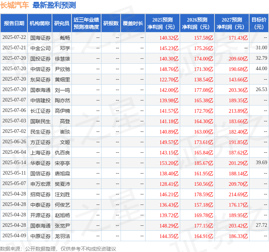Click the date 2025-06-26
This screenshot has height=252, width=269.
point(14,141)
